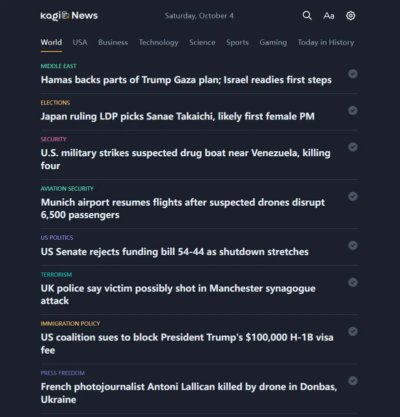
Task: Open font size settings (Aa icon)
Action: 328,15
